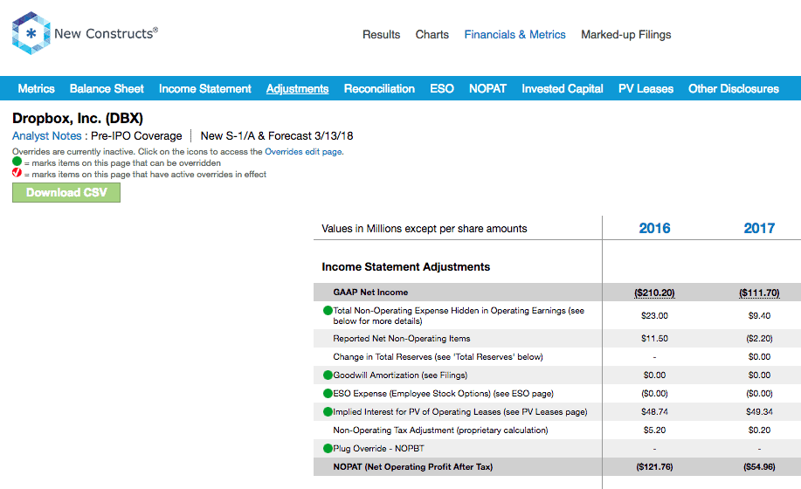Switch to the NOPAT page
Viewport: 801px width, 489px height.
488,89
